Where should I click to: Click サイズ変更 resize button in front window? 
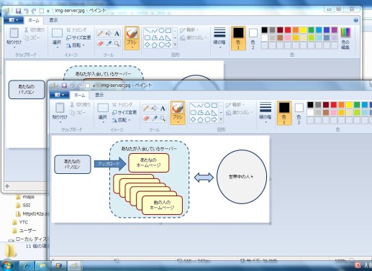coord(124,112)
